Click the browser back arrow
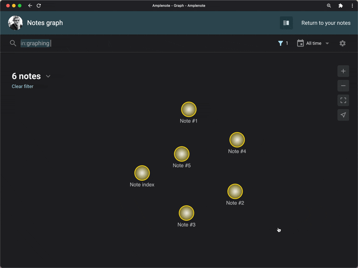The image size is (358, 268). (x=30, y=6)
